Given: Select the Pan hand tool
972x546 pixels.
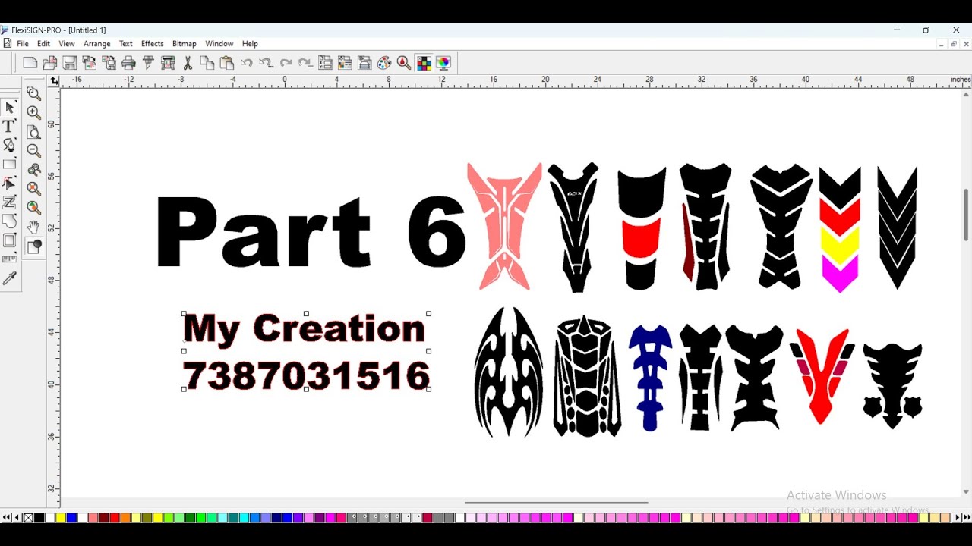Looking at the screenshot, I should [x=33, y=227].
